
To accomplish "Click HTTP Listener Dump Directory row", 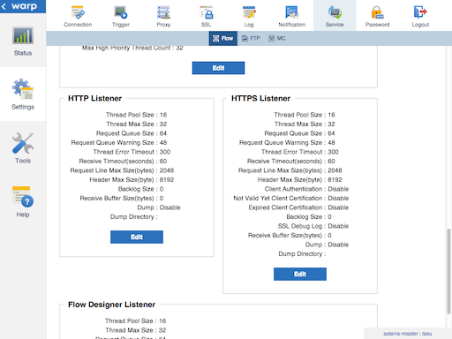I will click(x=134, y=217).
